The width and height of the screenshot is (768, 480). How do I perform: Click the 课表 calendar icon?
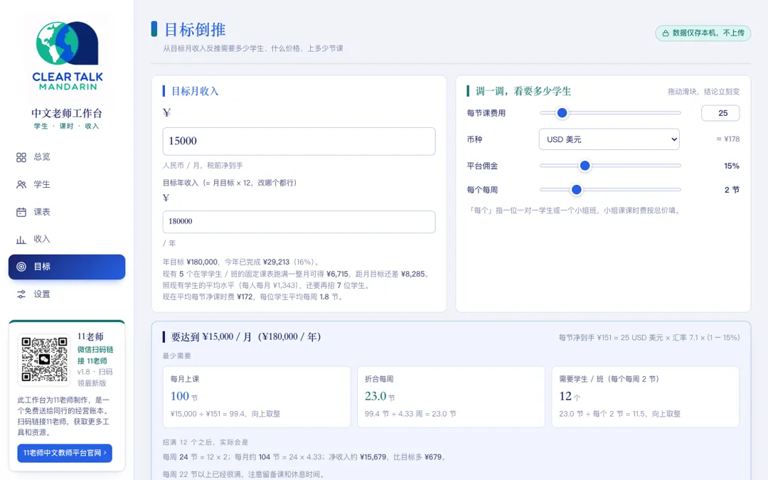[21, 212]
